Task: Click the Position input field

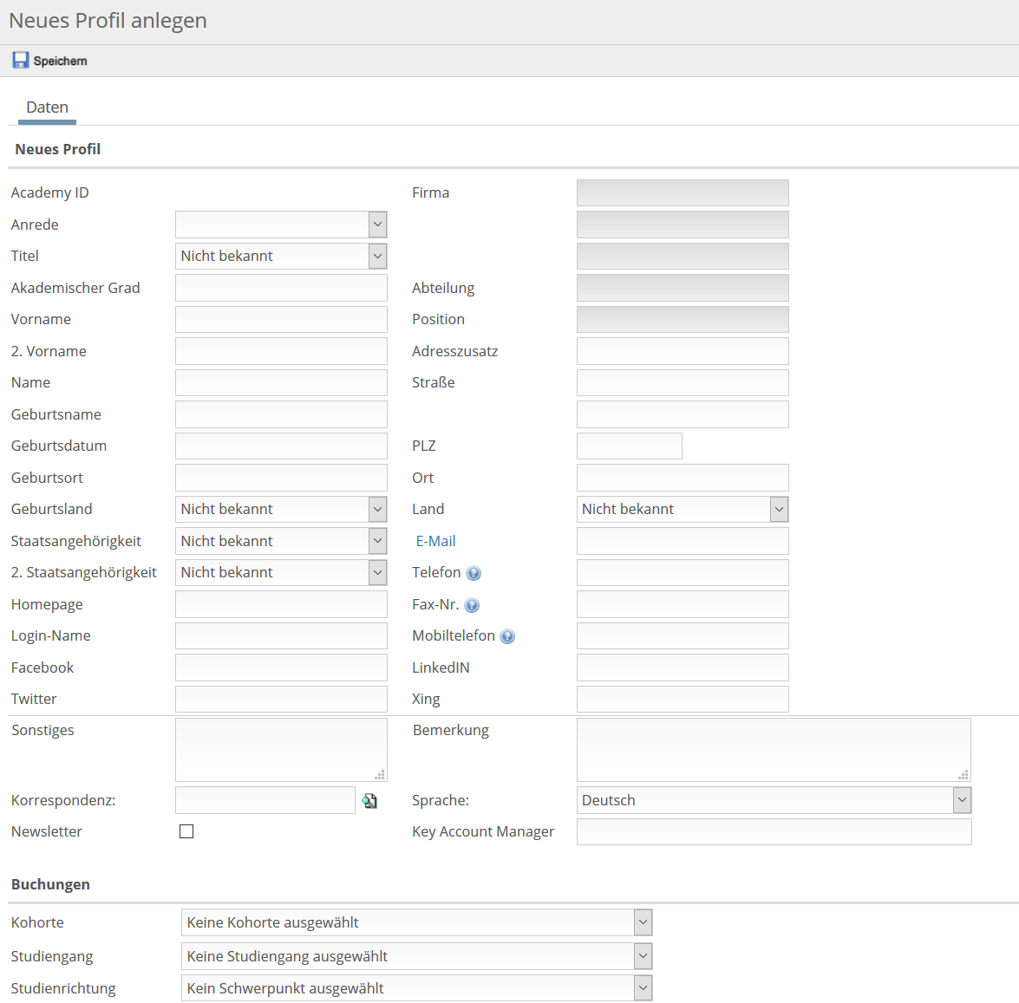Action: 683,319
